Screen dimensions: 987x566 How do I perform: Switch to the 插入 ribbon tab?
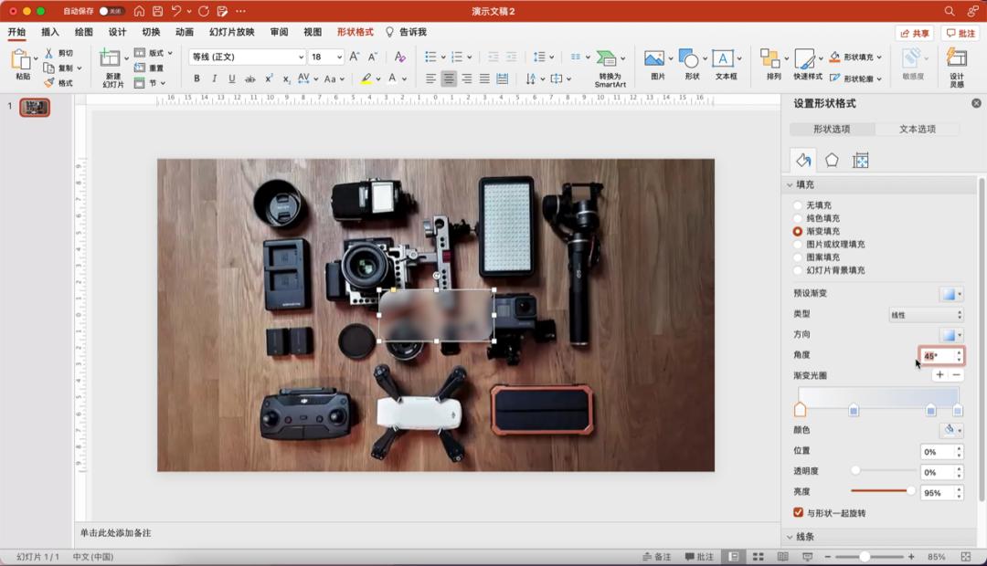click(x=50, y=32)
